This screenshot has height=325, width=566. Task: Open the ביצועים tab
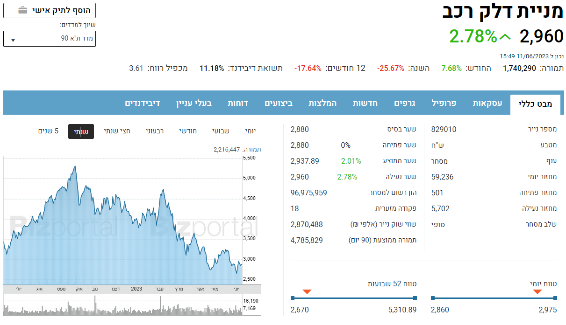pyautogui.click(x=279, y=103)
